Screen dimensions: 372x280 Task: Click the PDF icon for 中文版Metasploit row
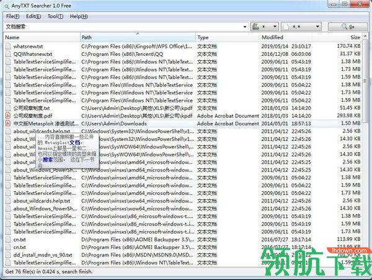(8, 124)
